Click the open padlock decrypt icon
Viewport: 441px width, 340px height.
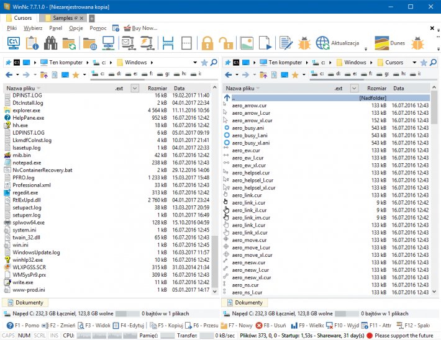click(x=226, y=43)
